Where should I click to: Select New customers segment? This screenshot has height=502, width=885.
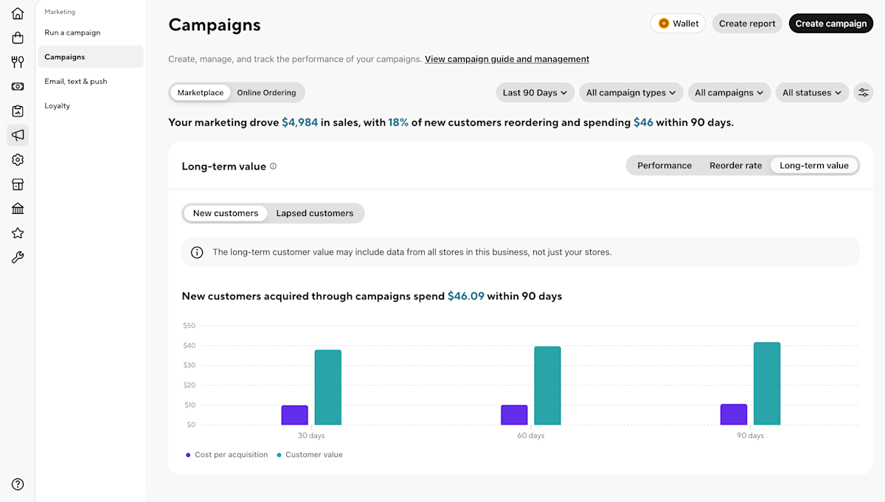click(226, 213)
